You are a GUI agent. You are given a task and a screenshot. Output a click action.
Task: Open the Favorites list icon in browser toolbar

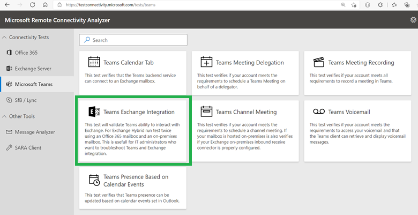tap(394, 5)
